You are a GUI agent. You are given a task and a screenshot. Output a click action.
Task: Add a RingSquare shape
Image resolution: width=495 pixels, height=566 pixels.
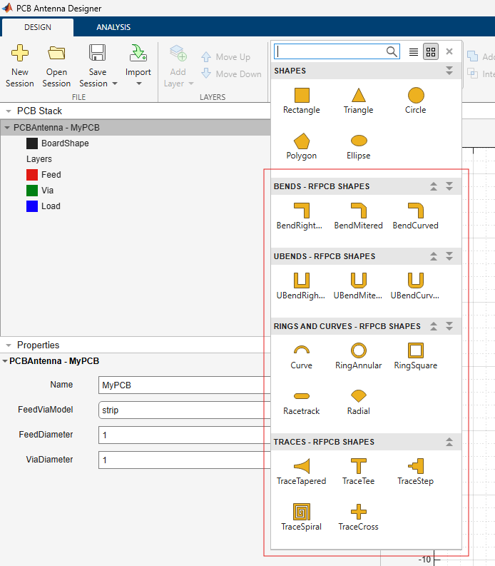[416, 357]
